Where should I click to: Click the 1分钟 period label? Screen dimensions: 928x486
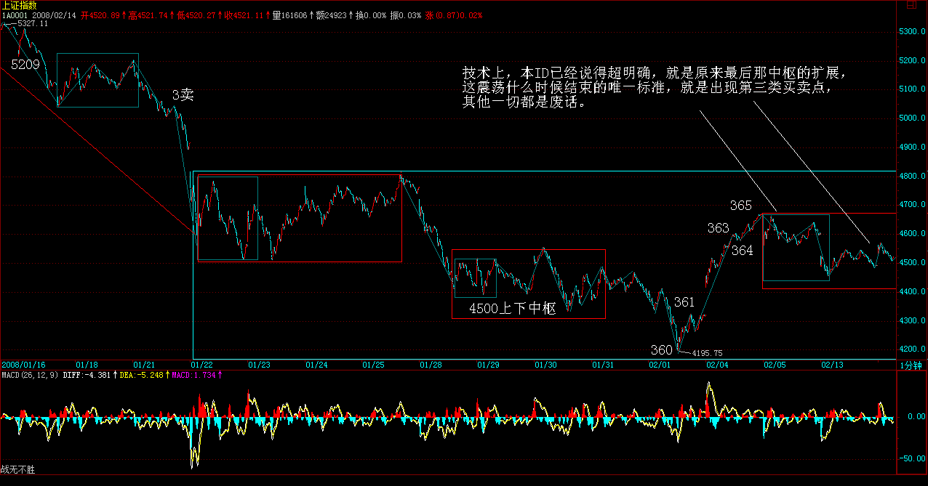tap(911, 365)
